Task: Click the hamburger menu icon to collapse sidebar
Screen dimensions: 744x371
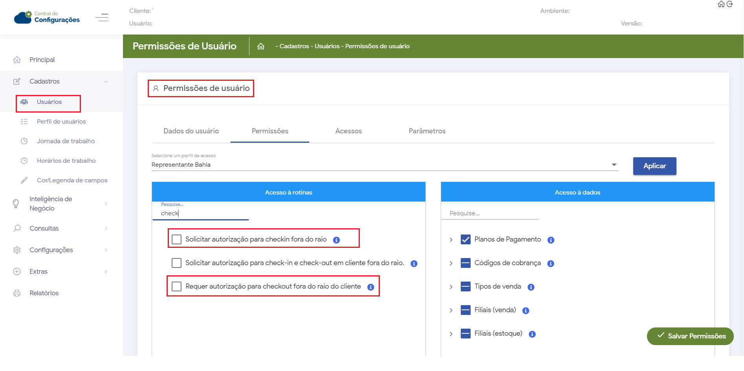Action: click(102, 17)
